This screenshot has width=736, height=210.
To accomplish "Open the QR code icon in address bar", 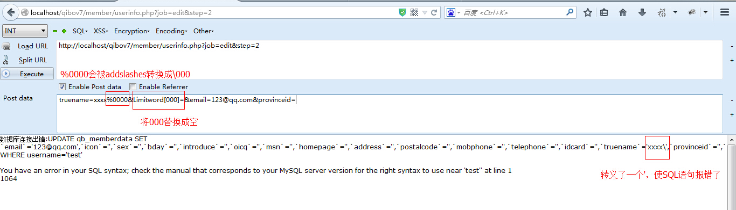I will tap(414, 12).
